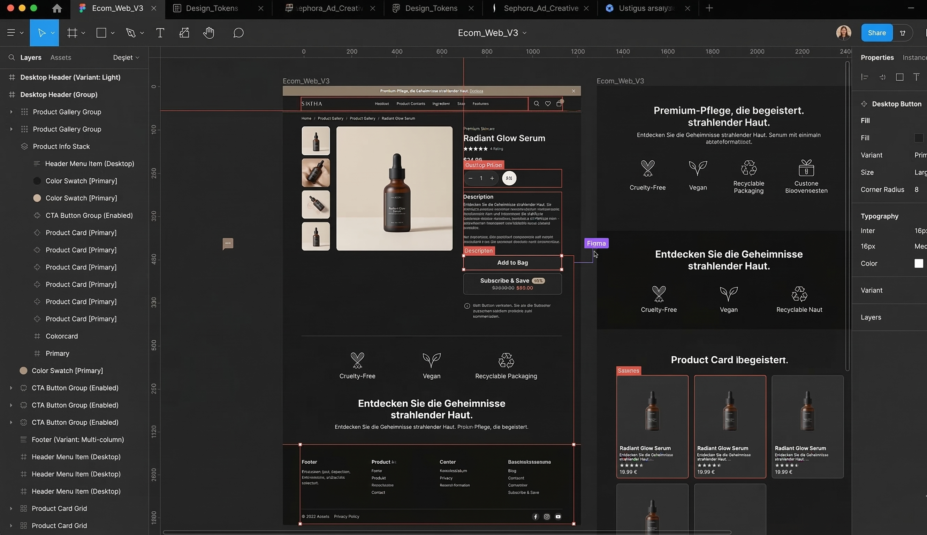Open the Ecom_Web_V3 file name dropdown
927x535 pixels.
pyautogui.click(x=525, y=33)
